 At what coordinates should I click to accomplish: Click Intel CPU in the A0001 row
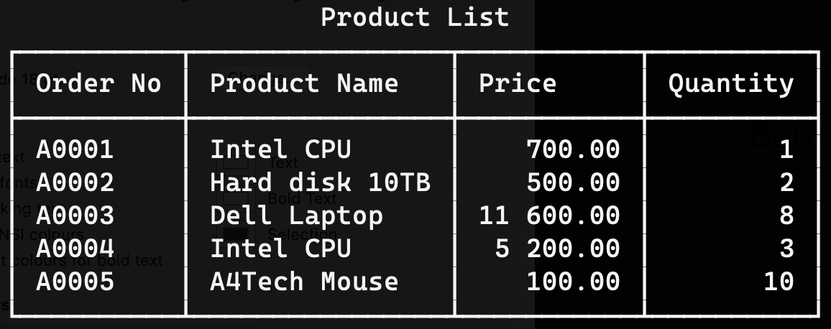pos(280,149)
